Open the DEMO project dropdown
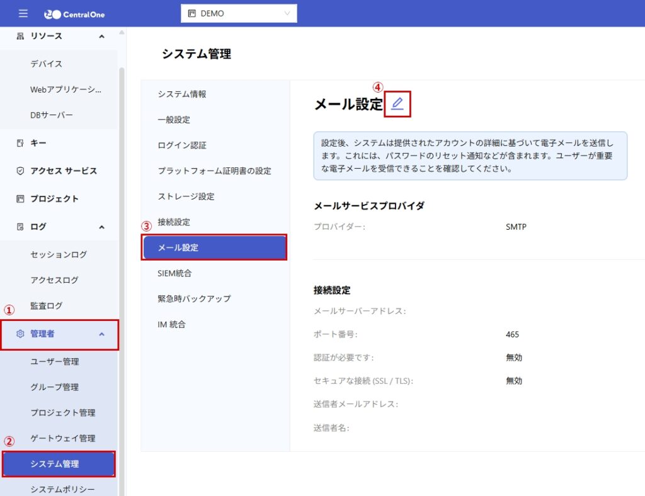This screenshot has height=496, width=645. tap(239, 13)
